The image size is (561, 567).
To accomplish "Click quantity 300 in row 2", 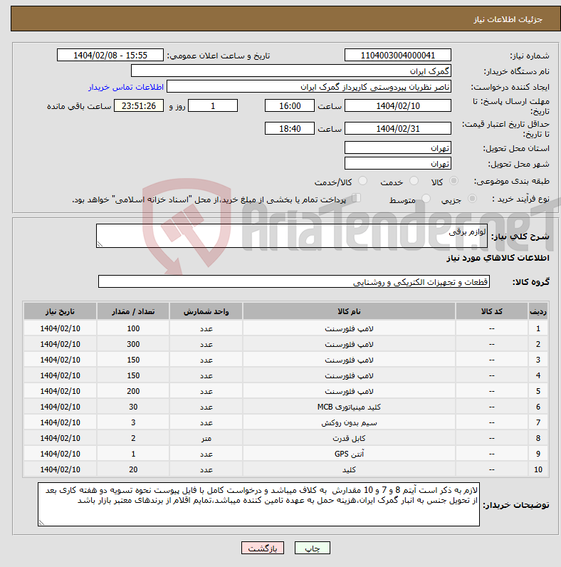I will coord(133,344).
